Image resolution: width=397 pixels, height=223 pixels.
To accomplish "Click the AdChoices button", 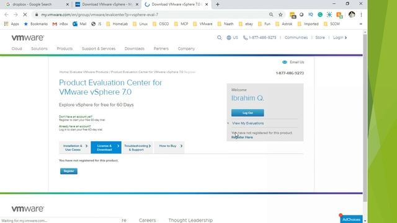I will tap(351, 219).
